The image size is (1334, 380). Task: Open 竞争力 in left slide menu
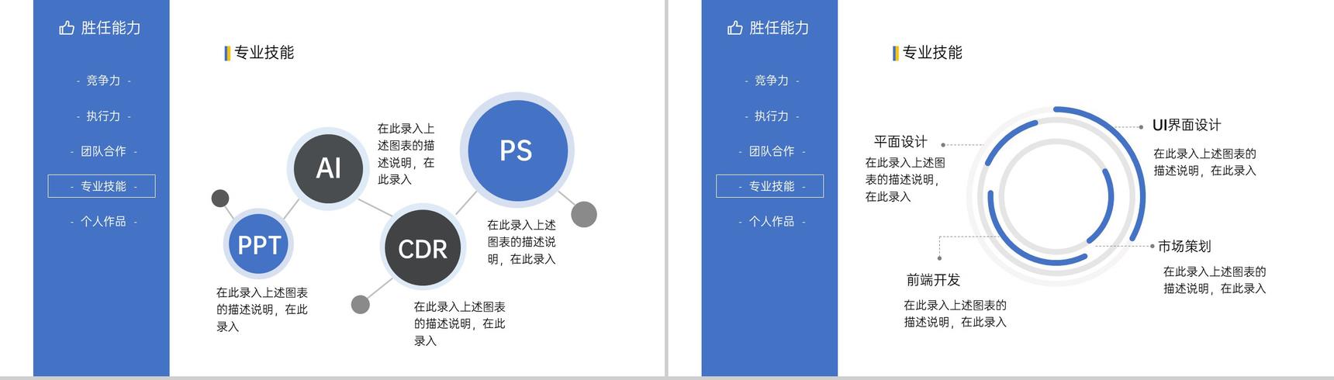tap(103, 81)
